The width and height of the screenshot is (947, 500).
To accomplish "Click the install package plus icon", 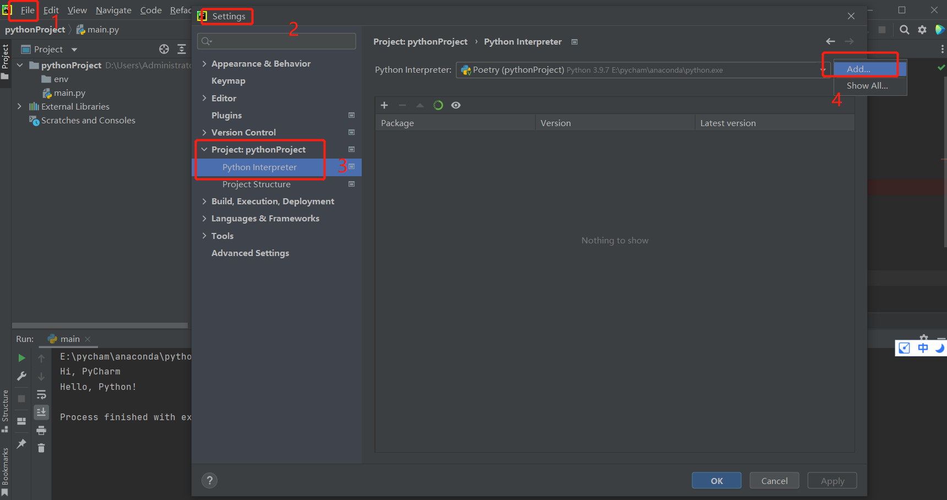I will click(x=384, y=105).
